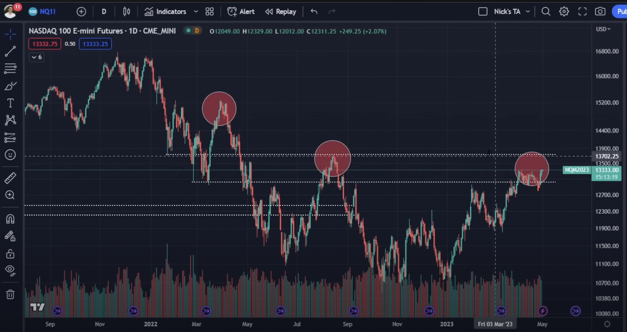Click the 13702.25 crosshair price label
This screenshot has width=627, height=332.
click(607, 156)
